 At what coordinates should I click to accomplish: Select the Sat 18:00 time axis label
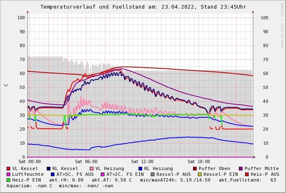pyautogui.click(x=199, y=162)
